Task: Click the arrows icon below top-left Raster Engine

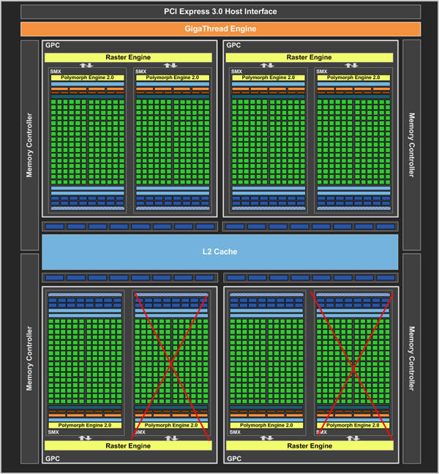Action: tap(86, 65)
